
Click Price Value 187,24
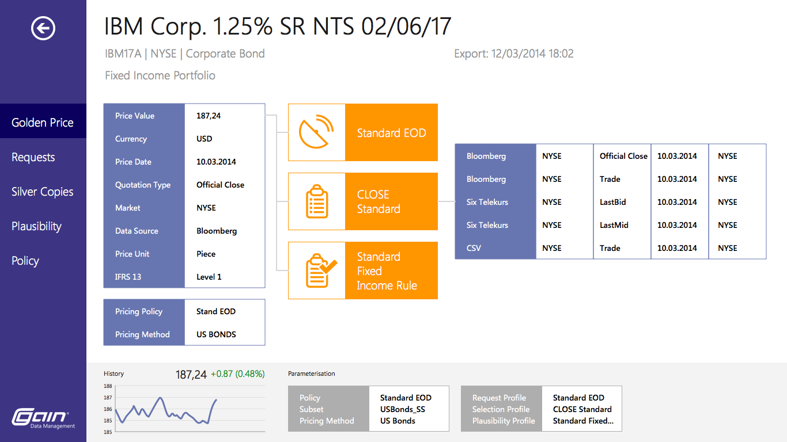pyautogui.click(x=209, y=116)
